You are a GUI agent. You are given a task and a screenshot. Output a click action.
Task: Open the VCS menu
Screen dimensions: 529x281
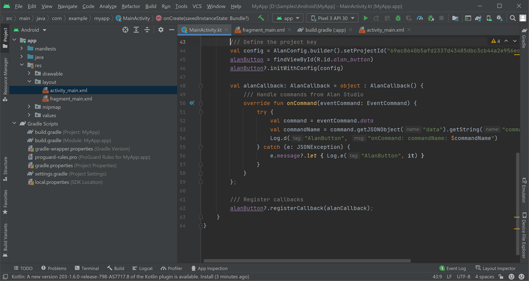click(x=197, y=6)
